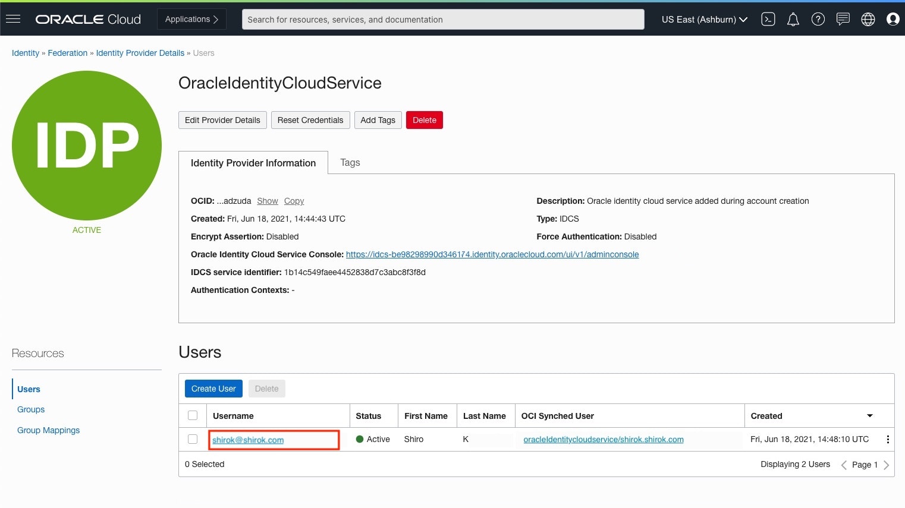Open the US East (Ashburn) region dropdown
Image resolution: width=905 pixels, height=508 pixels.
point(705,20)
